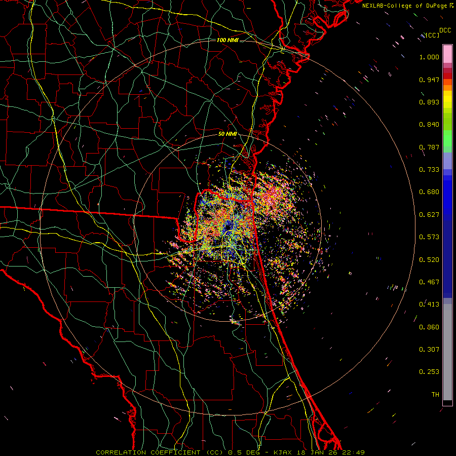Screen dimensions: 456x456
Task: Click the 0.947 color scale value
Action: click(429, 80)
